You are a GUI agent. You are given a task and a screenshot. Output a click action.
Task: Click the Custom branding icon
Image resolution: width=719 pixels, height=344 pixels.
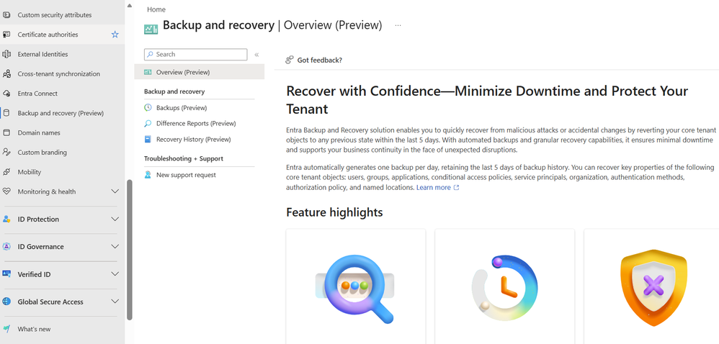[x=6, y=153]
